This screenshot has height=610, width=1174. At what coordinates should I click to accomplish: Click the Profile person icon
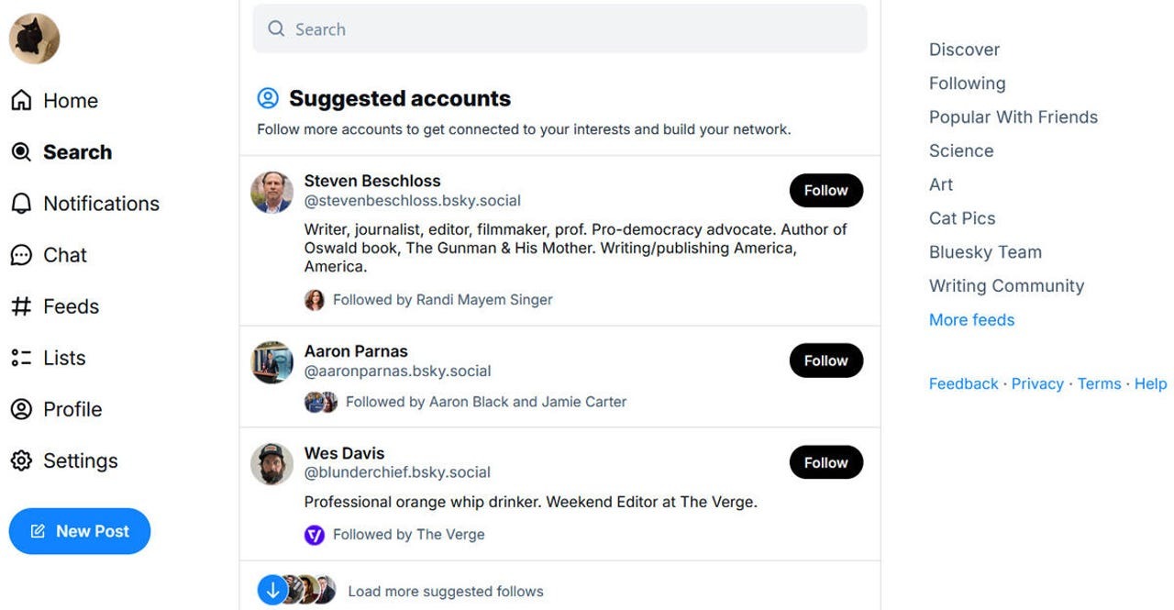(x=21, y=409)
